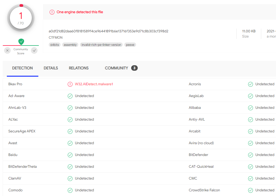Click the Arcabit engine name
Screen dimensions: 276x196
click(x=194, y=131)
